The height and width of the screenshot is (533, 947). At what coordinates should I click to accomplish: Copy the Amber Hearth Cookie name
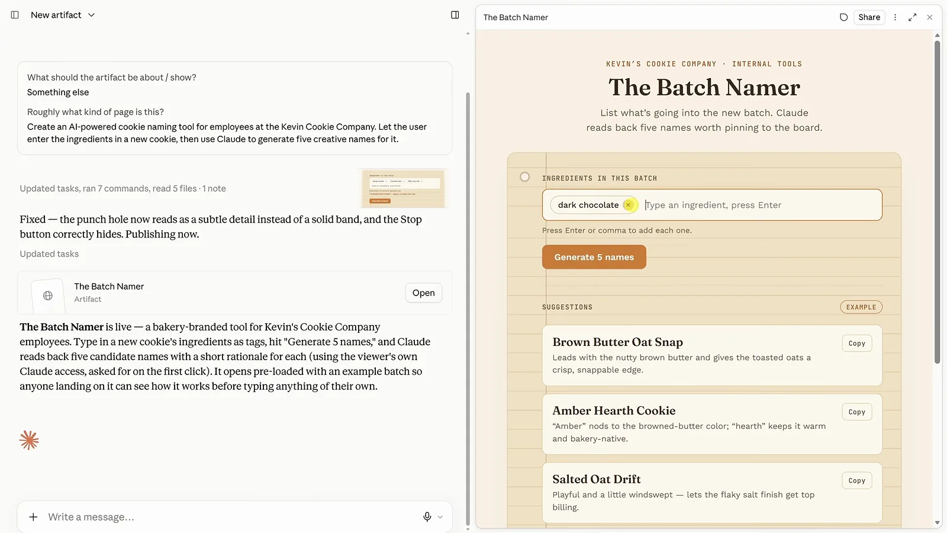pos(856,412)
